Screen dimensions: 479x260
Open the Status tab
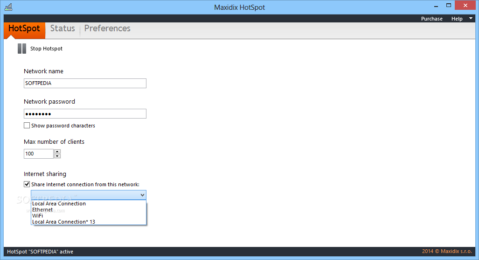coord(62,28)
